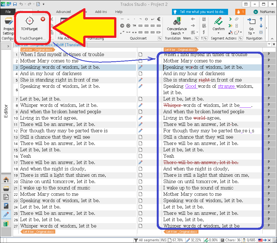Expand the Confirm button dropdown arrow
Screen dimensions: 277x243
pyautogui.click(x=218, y=33)
